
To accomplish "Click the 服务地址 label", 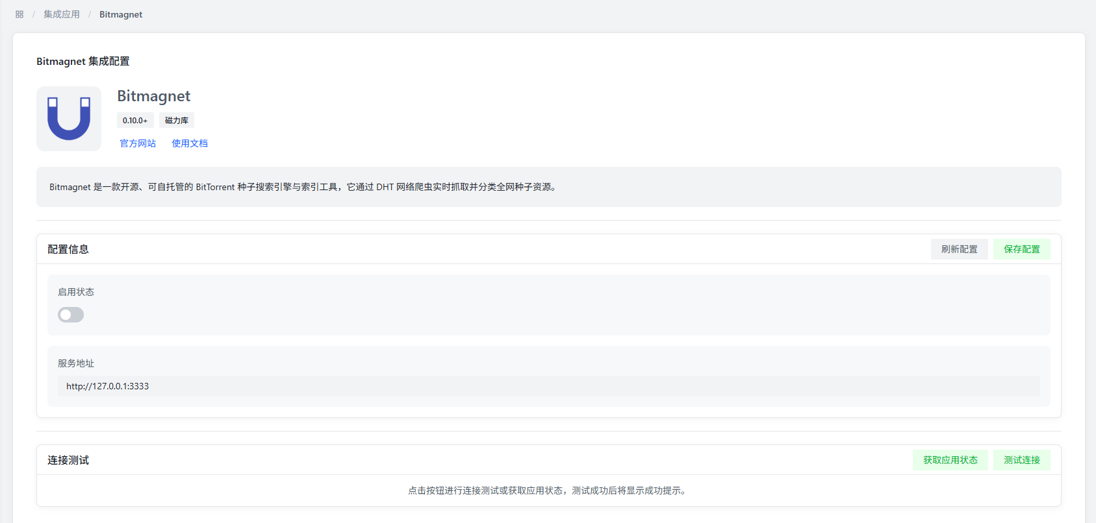I will pyautogui.click(x=76, y=363).
